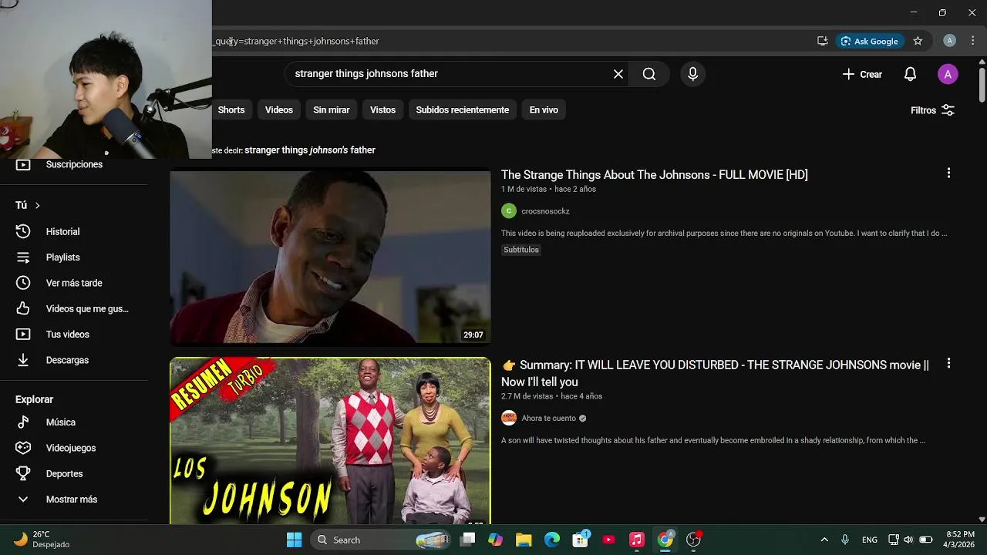Image resolution: width=987 pixels, height=555 pixels.
Task: Open the weather widget 26°C Despejado
Action: 42,540
